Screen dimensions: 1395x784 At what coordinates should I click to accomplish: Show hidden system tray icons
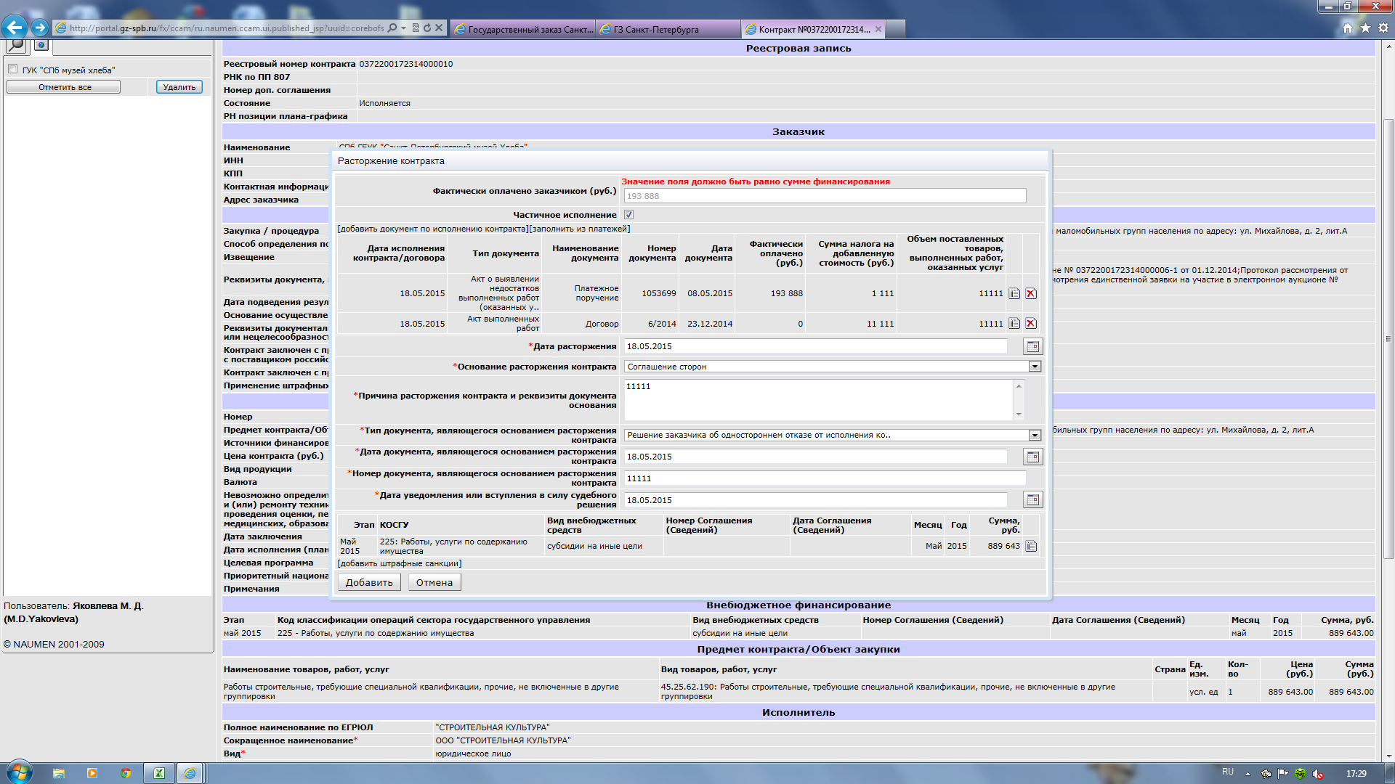(1248, 774)
